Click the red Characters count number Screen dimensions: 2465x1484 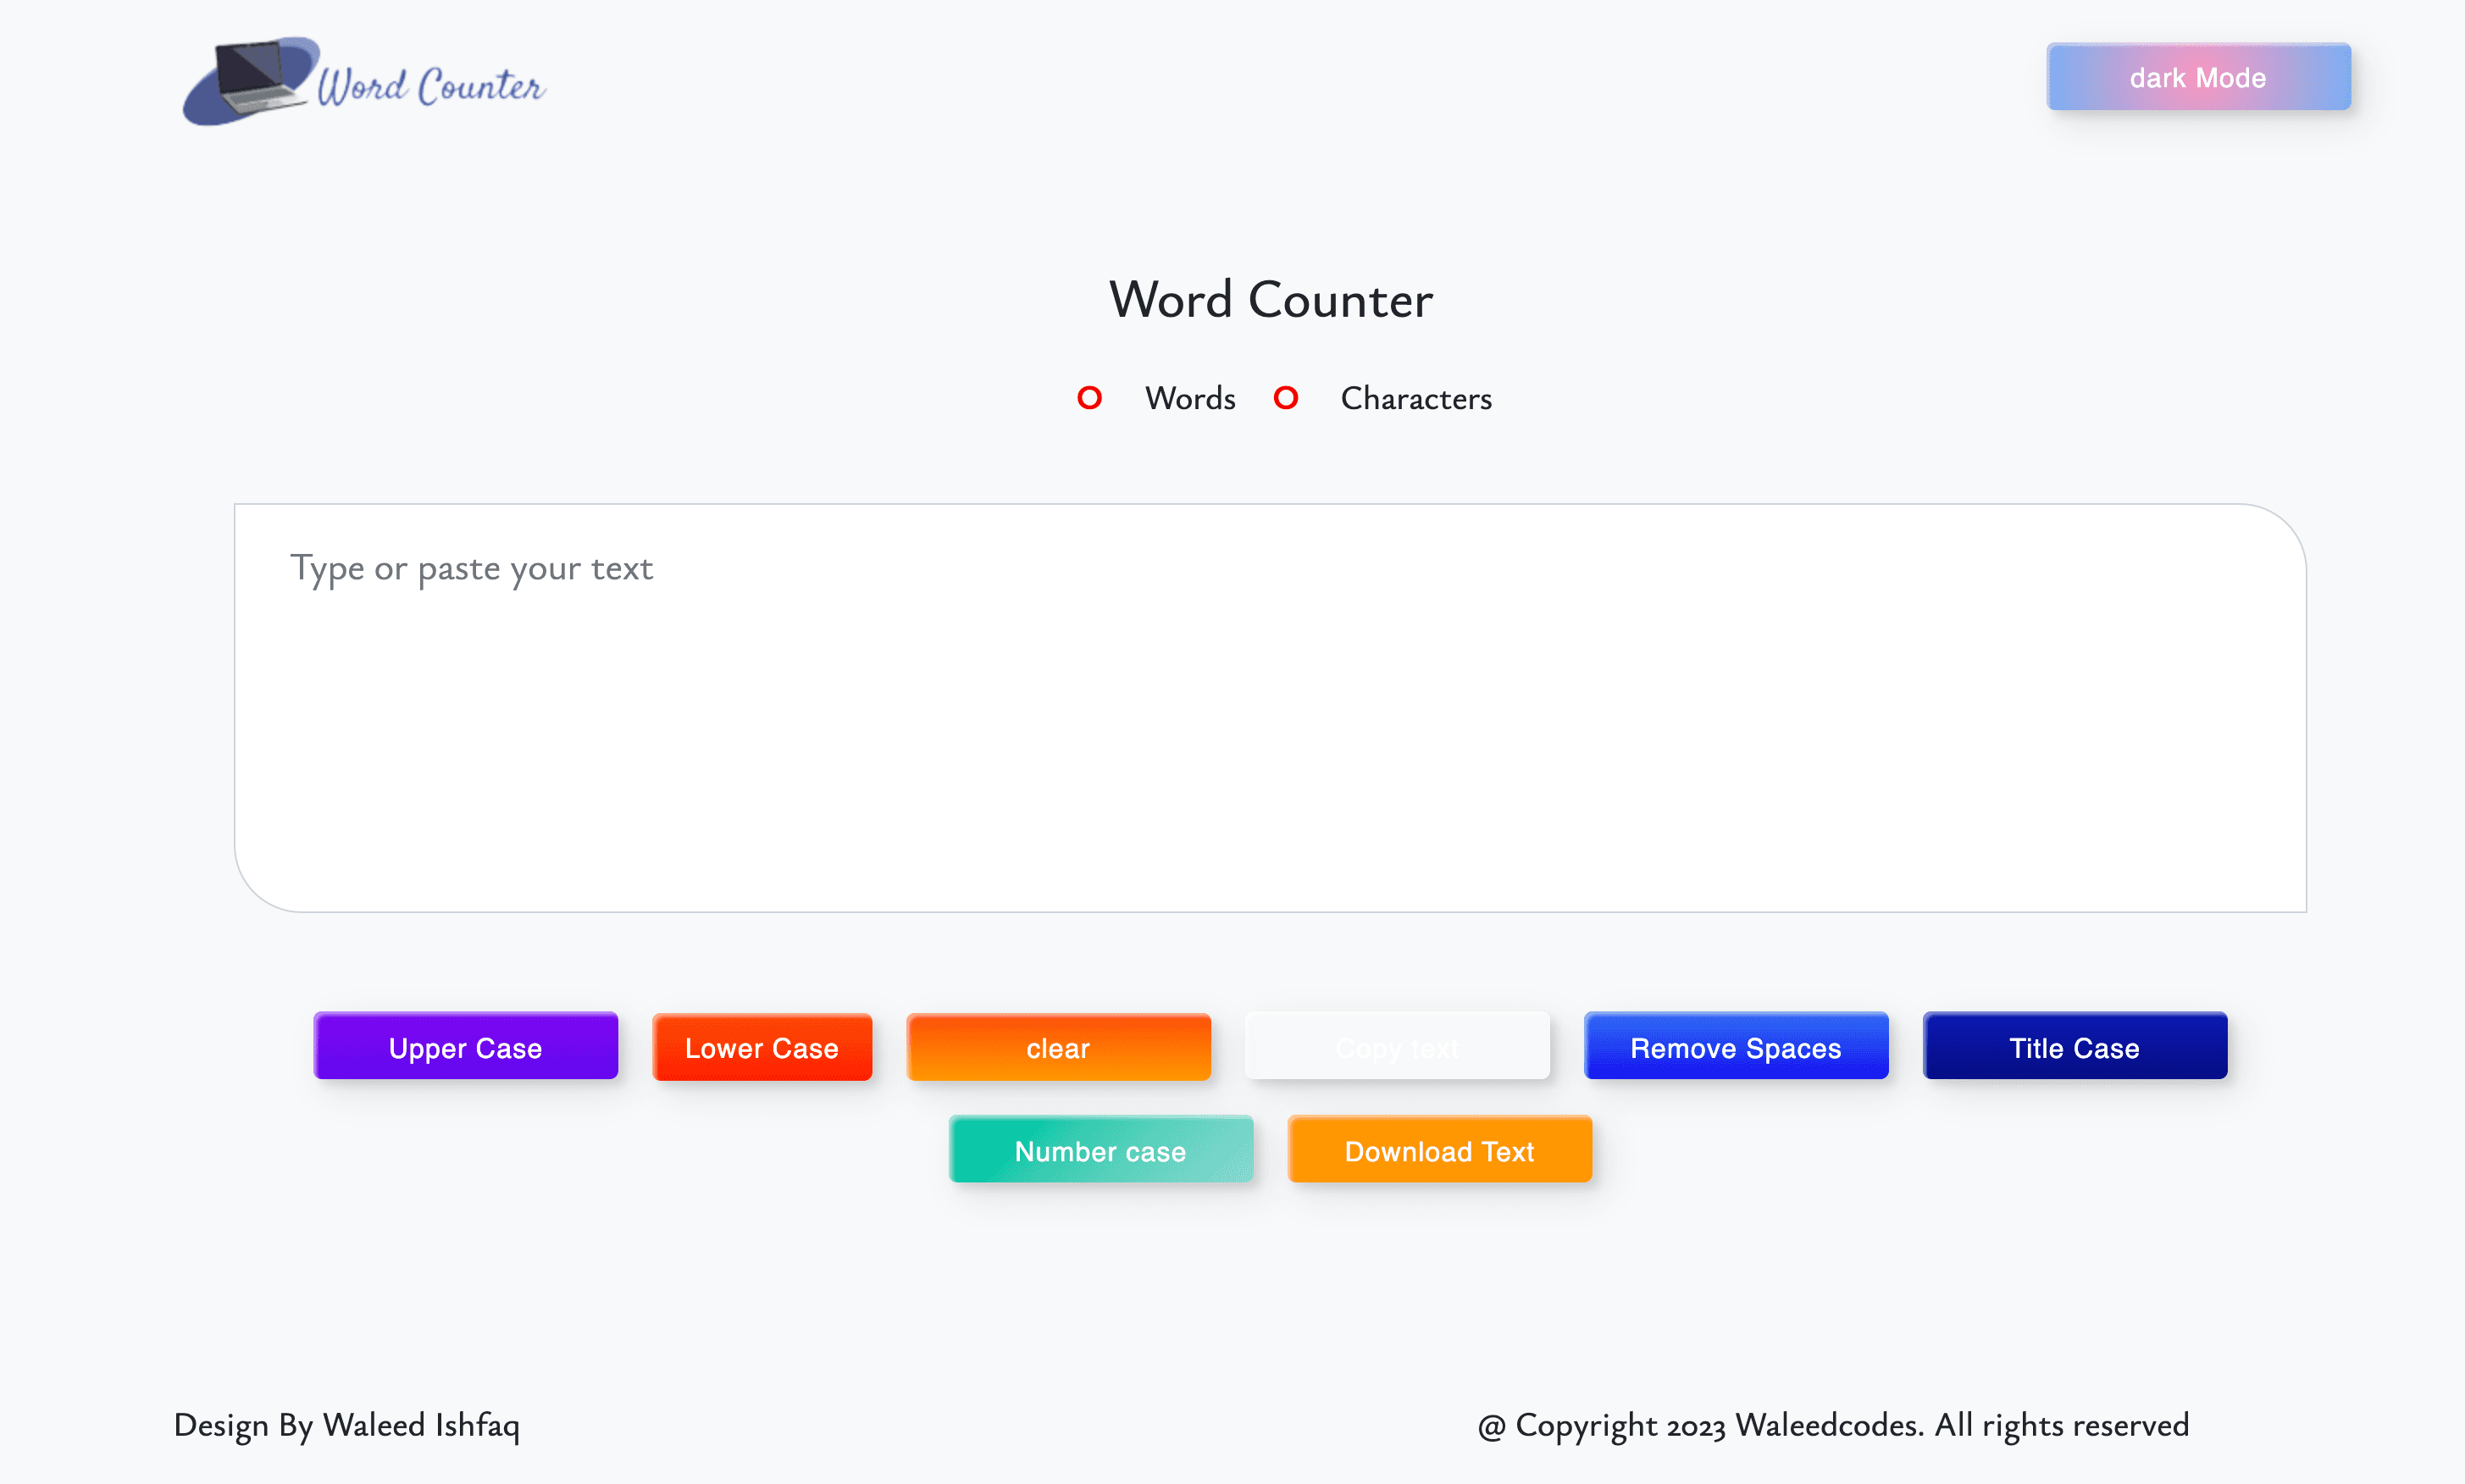pos(1286,398)
